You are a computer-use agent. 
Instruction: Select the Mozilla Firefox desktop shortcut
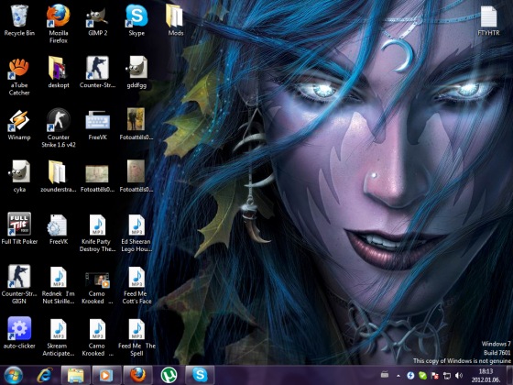point(59,24)
